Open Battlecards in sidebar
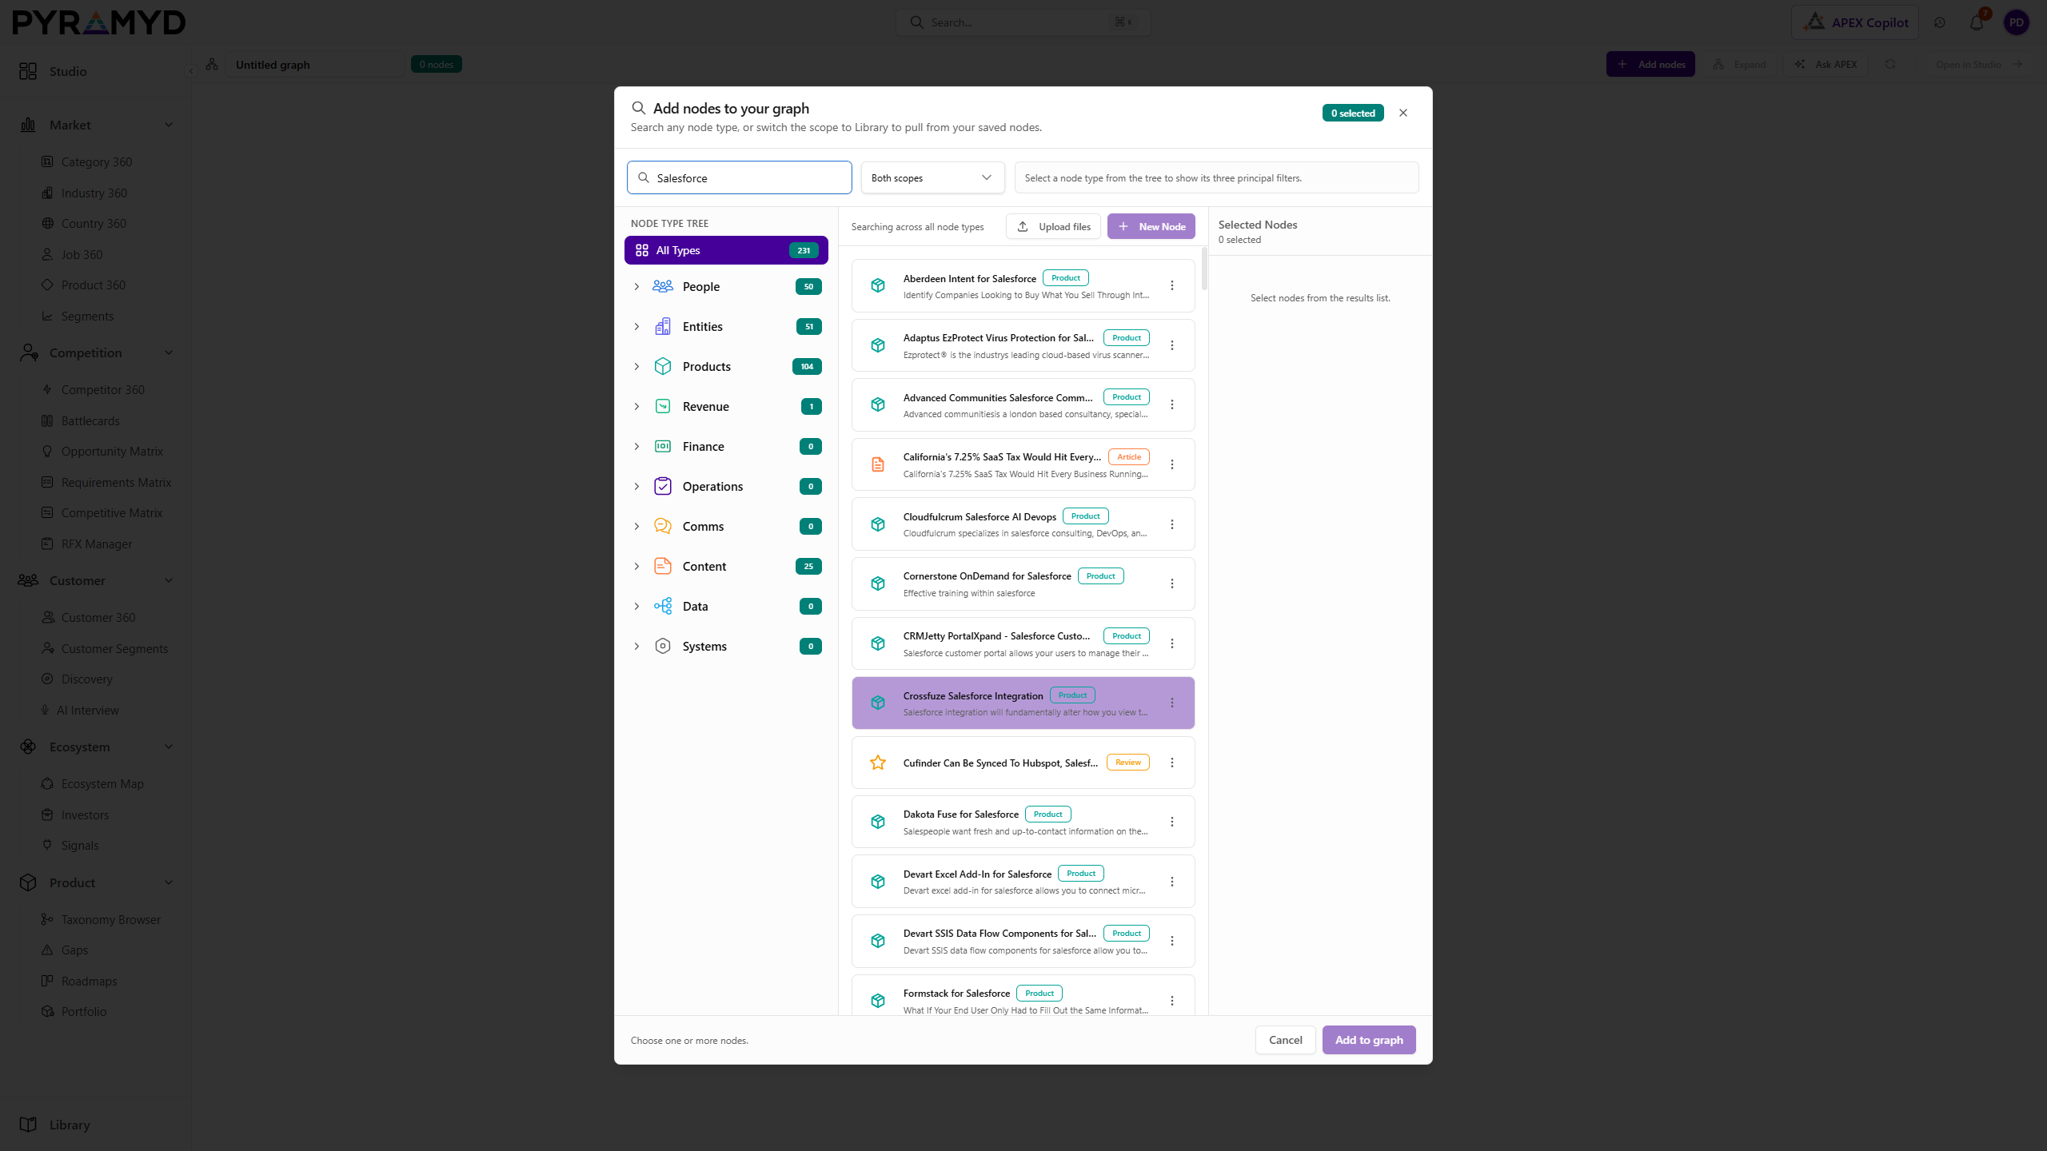 point(90,420)
